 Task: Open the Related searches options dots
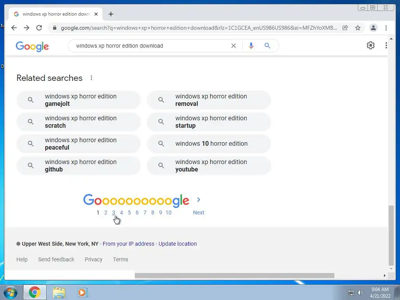tap(91, 78)
